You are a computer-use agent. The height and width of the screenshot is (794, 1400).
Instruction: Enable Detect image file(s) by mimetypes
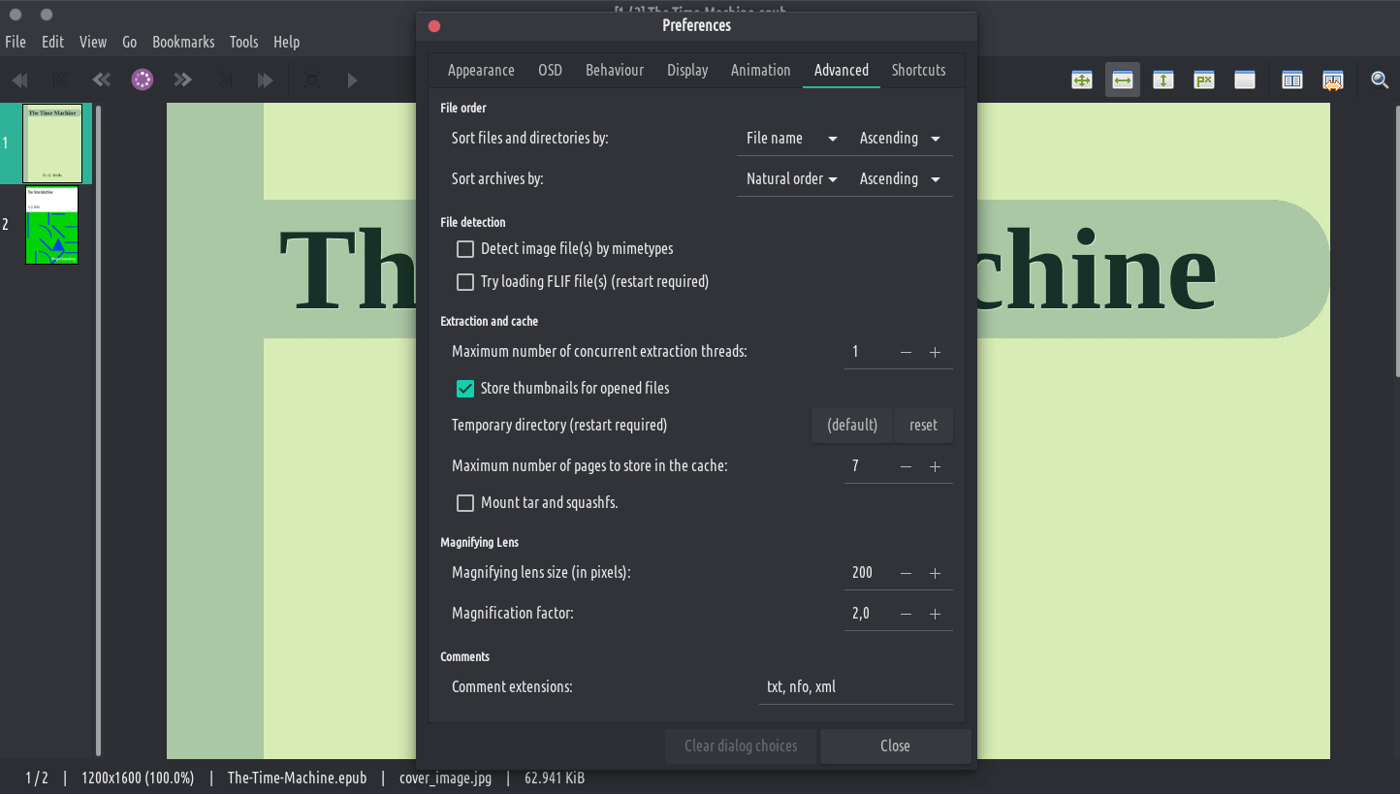click(465, 249)
